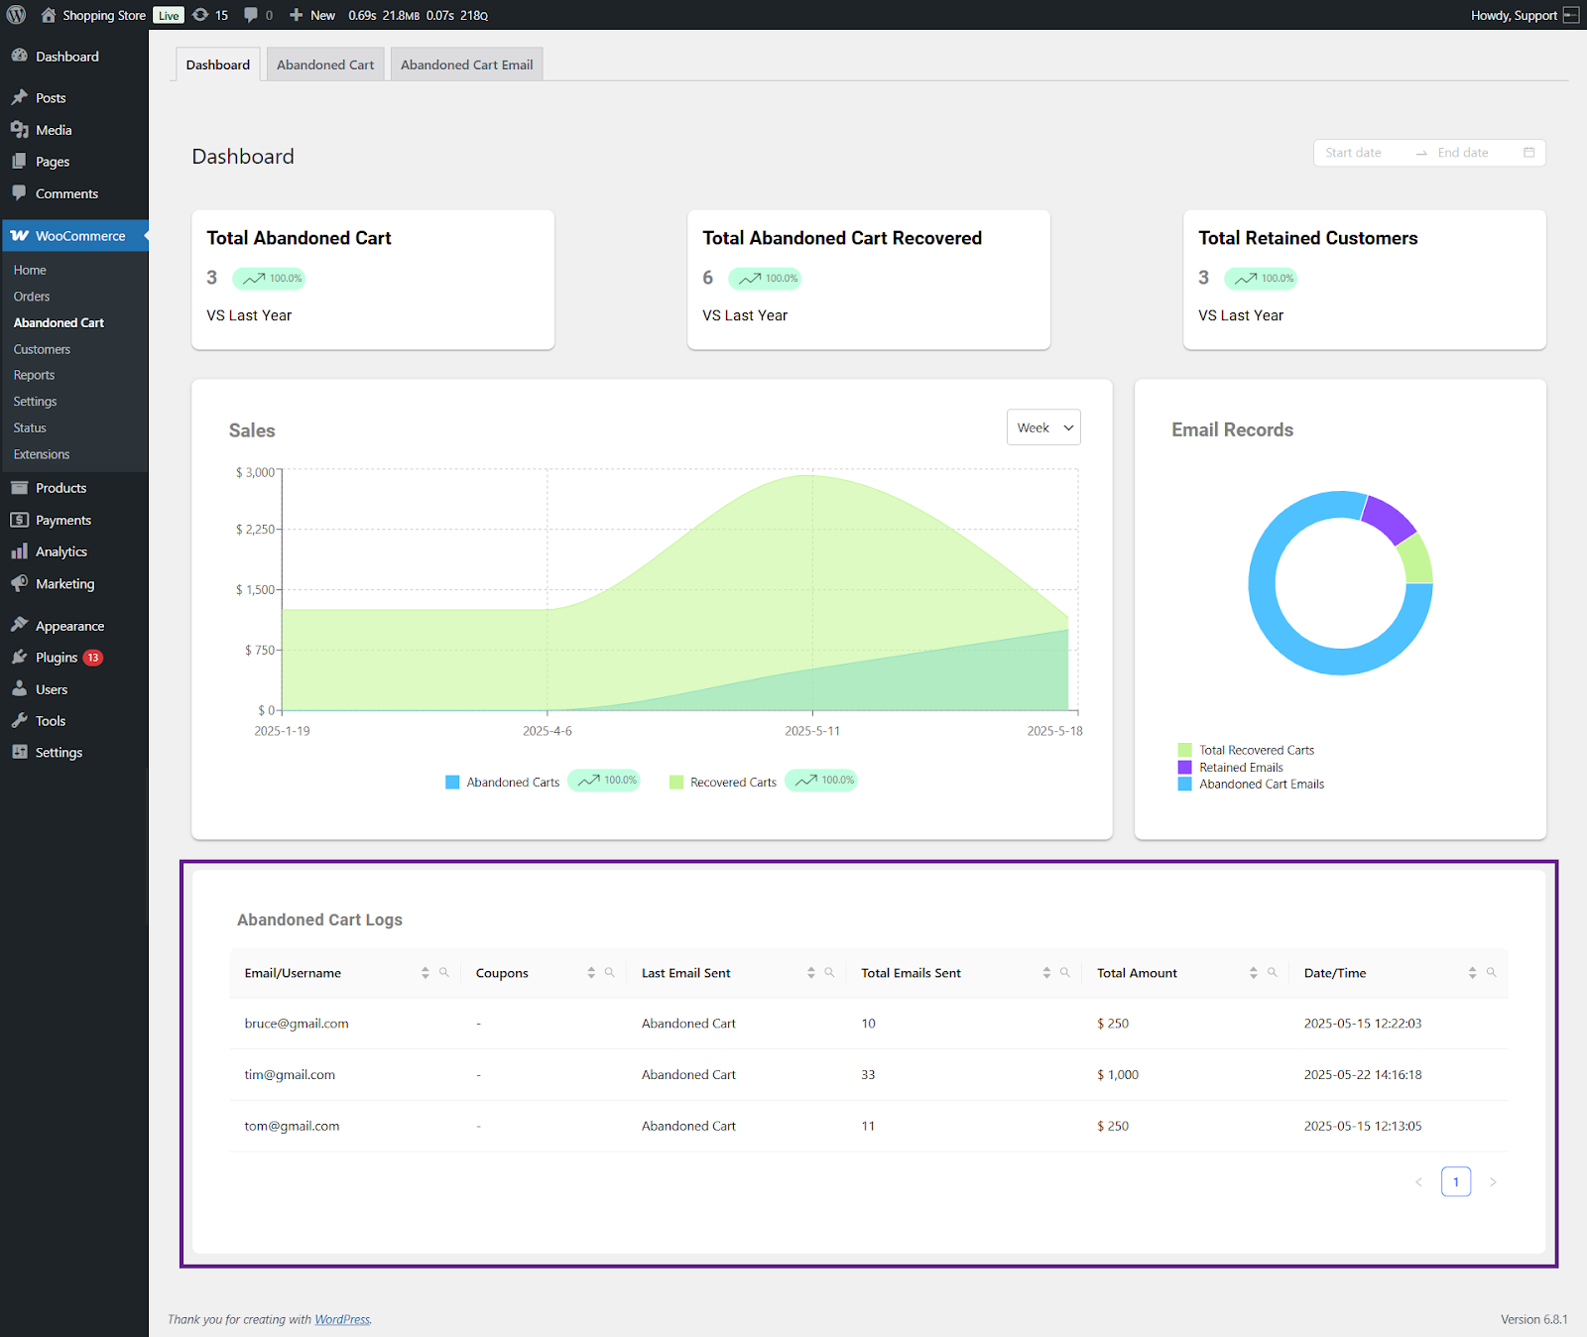Toggle Abandoned Carts legend in Sales chart

pos(503,783)
